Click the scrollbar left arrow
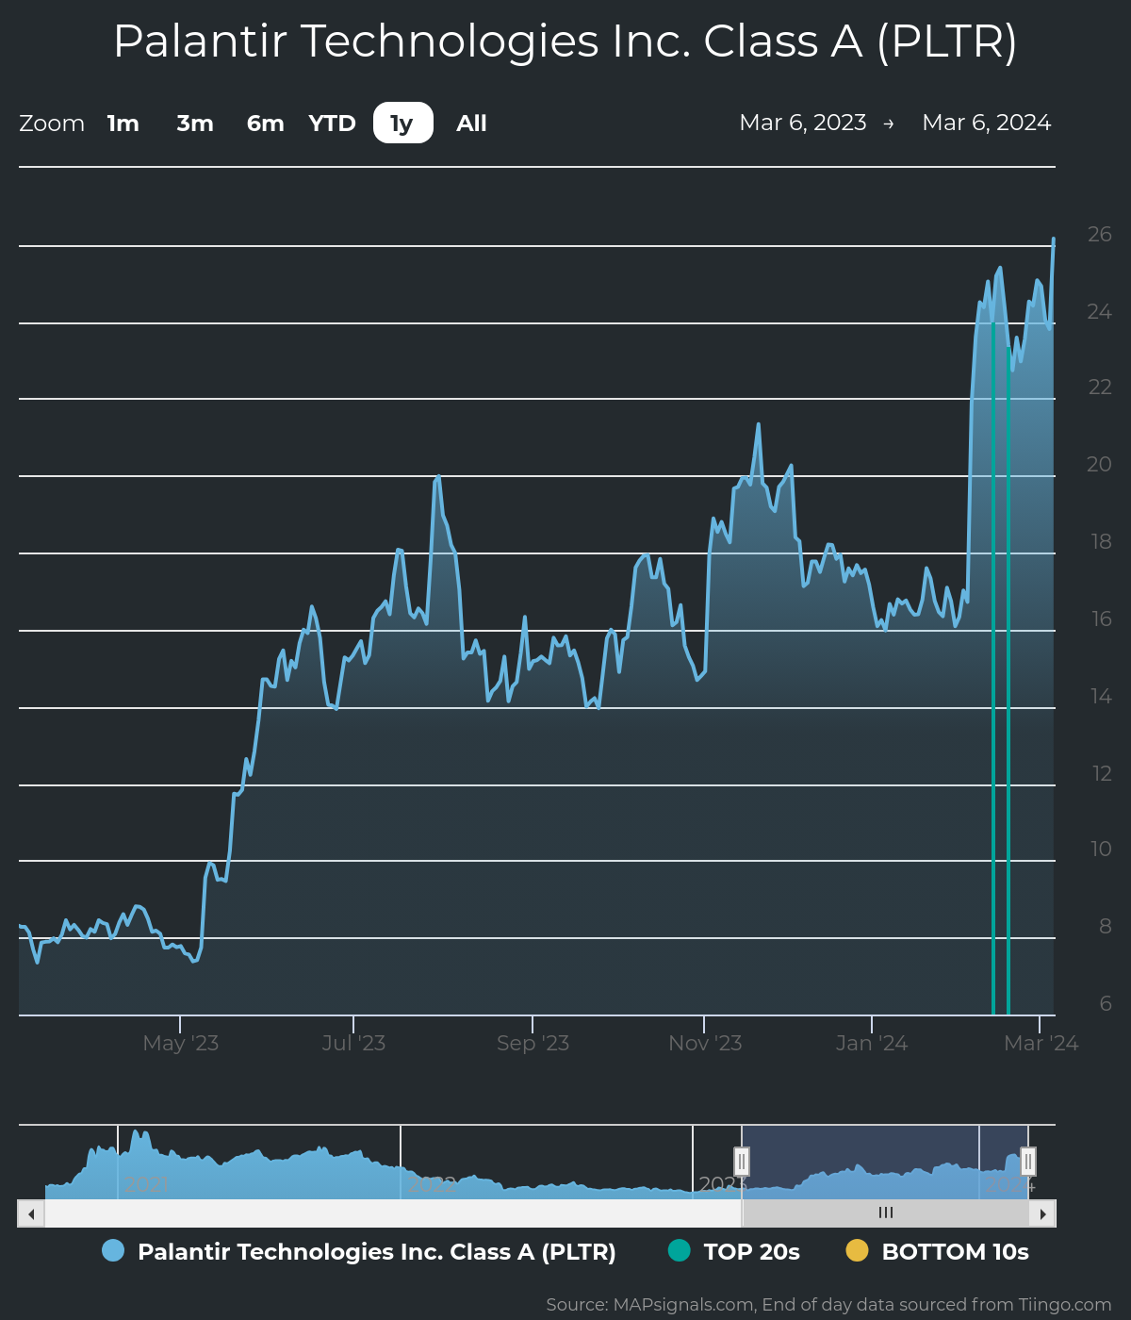Image resolution: width=1131 pixels, height=1320 pixels. 31,1213
